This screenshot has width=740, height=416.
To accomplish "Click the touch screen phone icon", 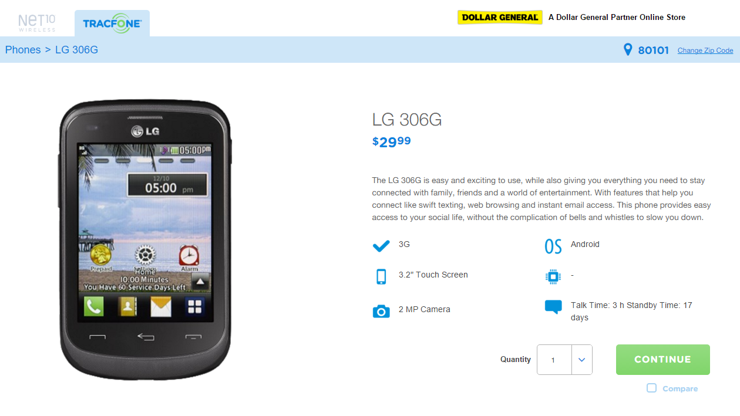I will [381, 276].
